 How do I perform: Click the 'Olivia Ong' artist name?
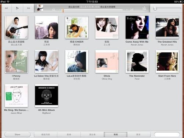click(107, 79)
